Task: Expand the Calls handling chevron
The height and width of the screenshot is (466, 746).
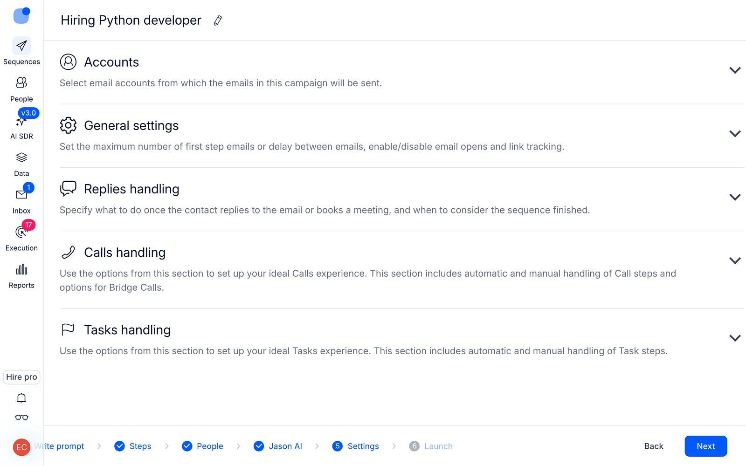Action: 735,260
